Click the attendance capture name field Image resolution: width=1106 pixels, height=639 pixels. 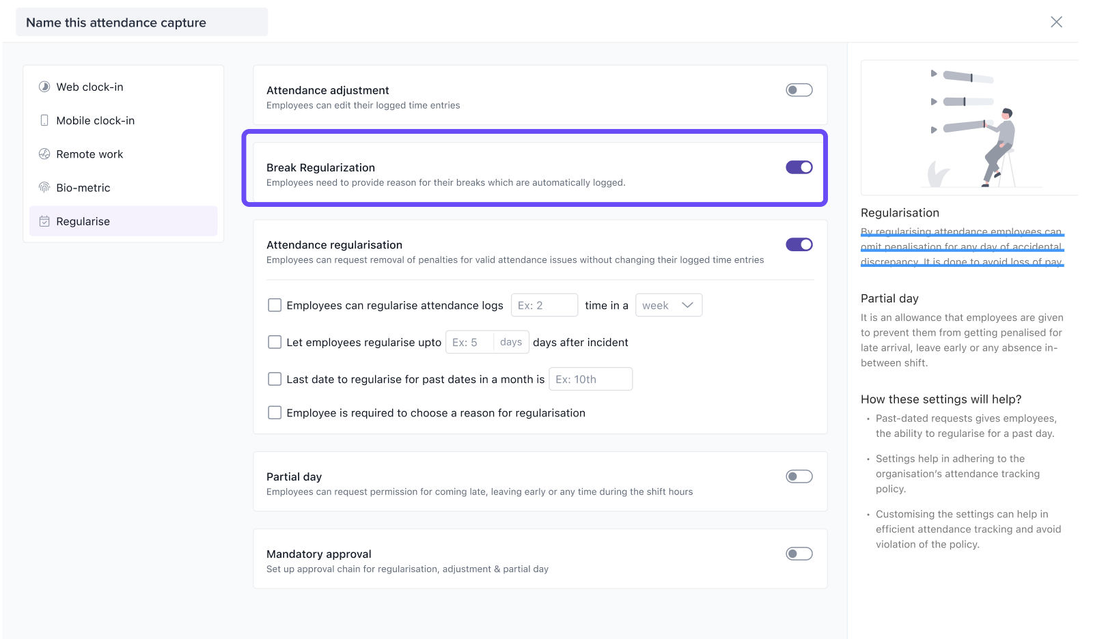[x=141, y=23]
